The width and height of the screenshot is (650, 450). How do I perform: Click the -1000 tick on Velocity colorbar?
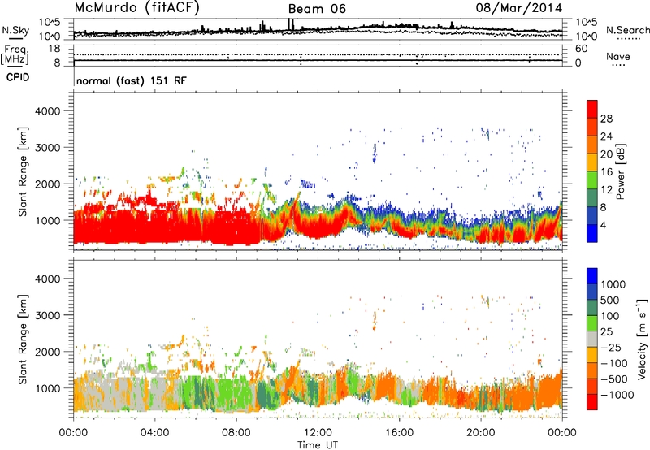click(617, 395)
